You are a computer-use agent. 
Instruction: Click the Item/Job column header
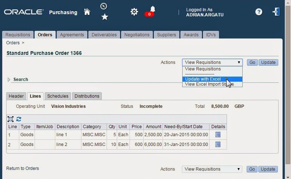coord(44,127)
